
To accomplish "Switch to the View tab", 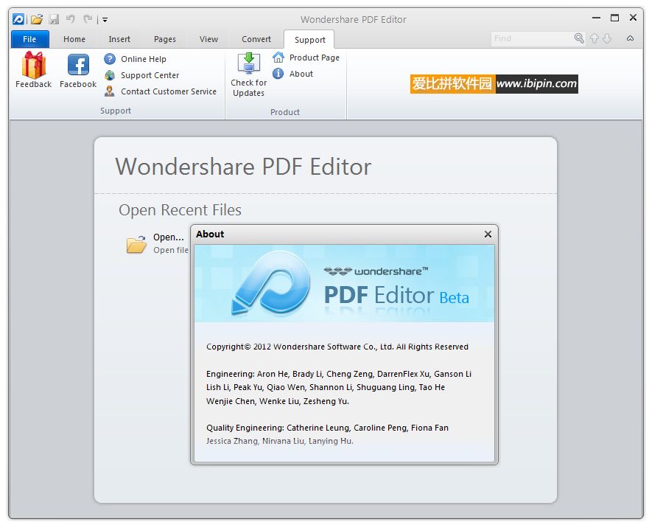I will coord(208,39).
